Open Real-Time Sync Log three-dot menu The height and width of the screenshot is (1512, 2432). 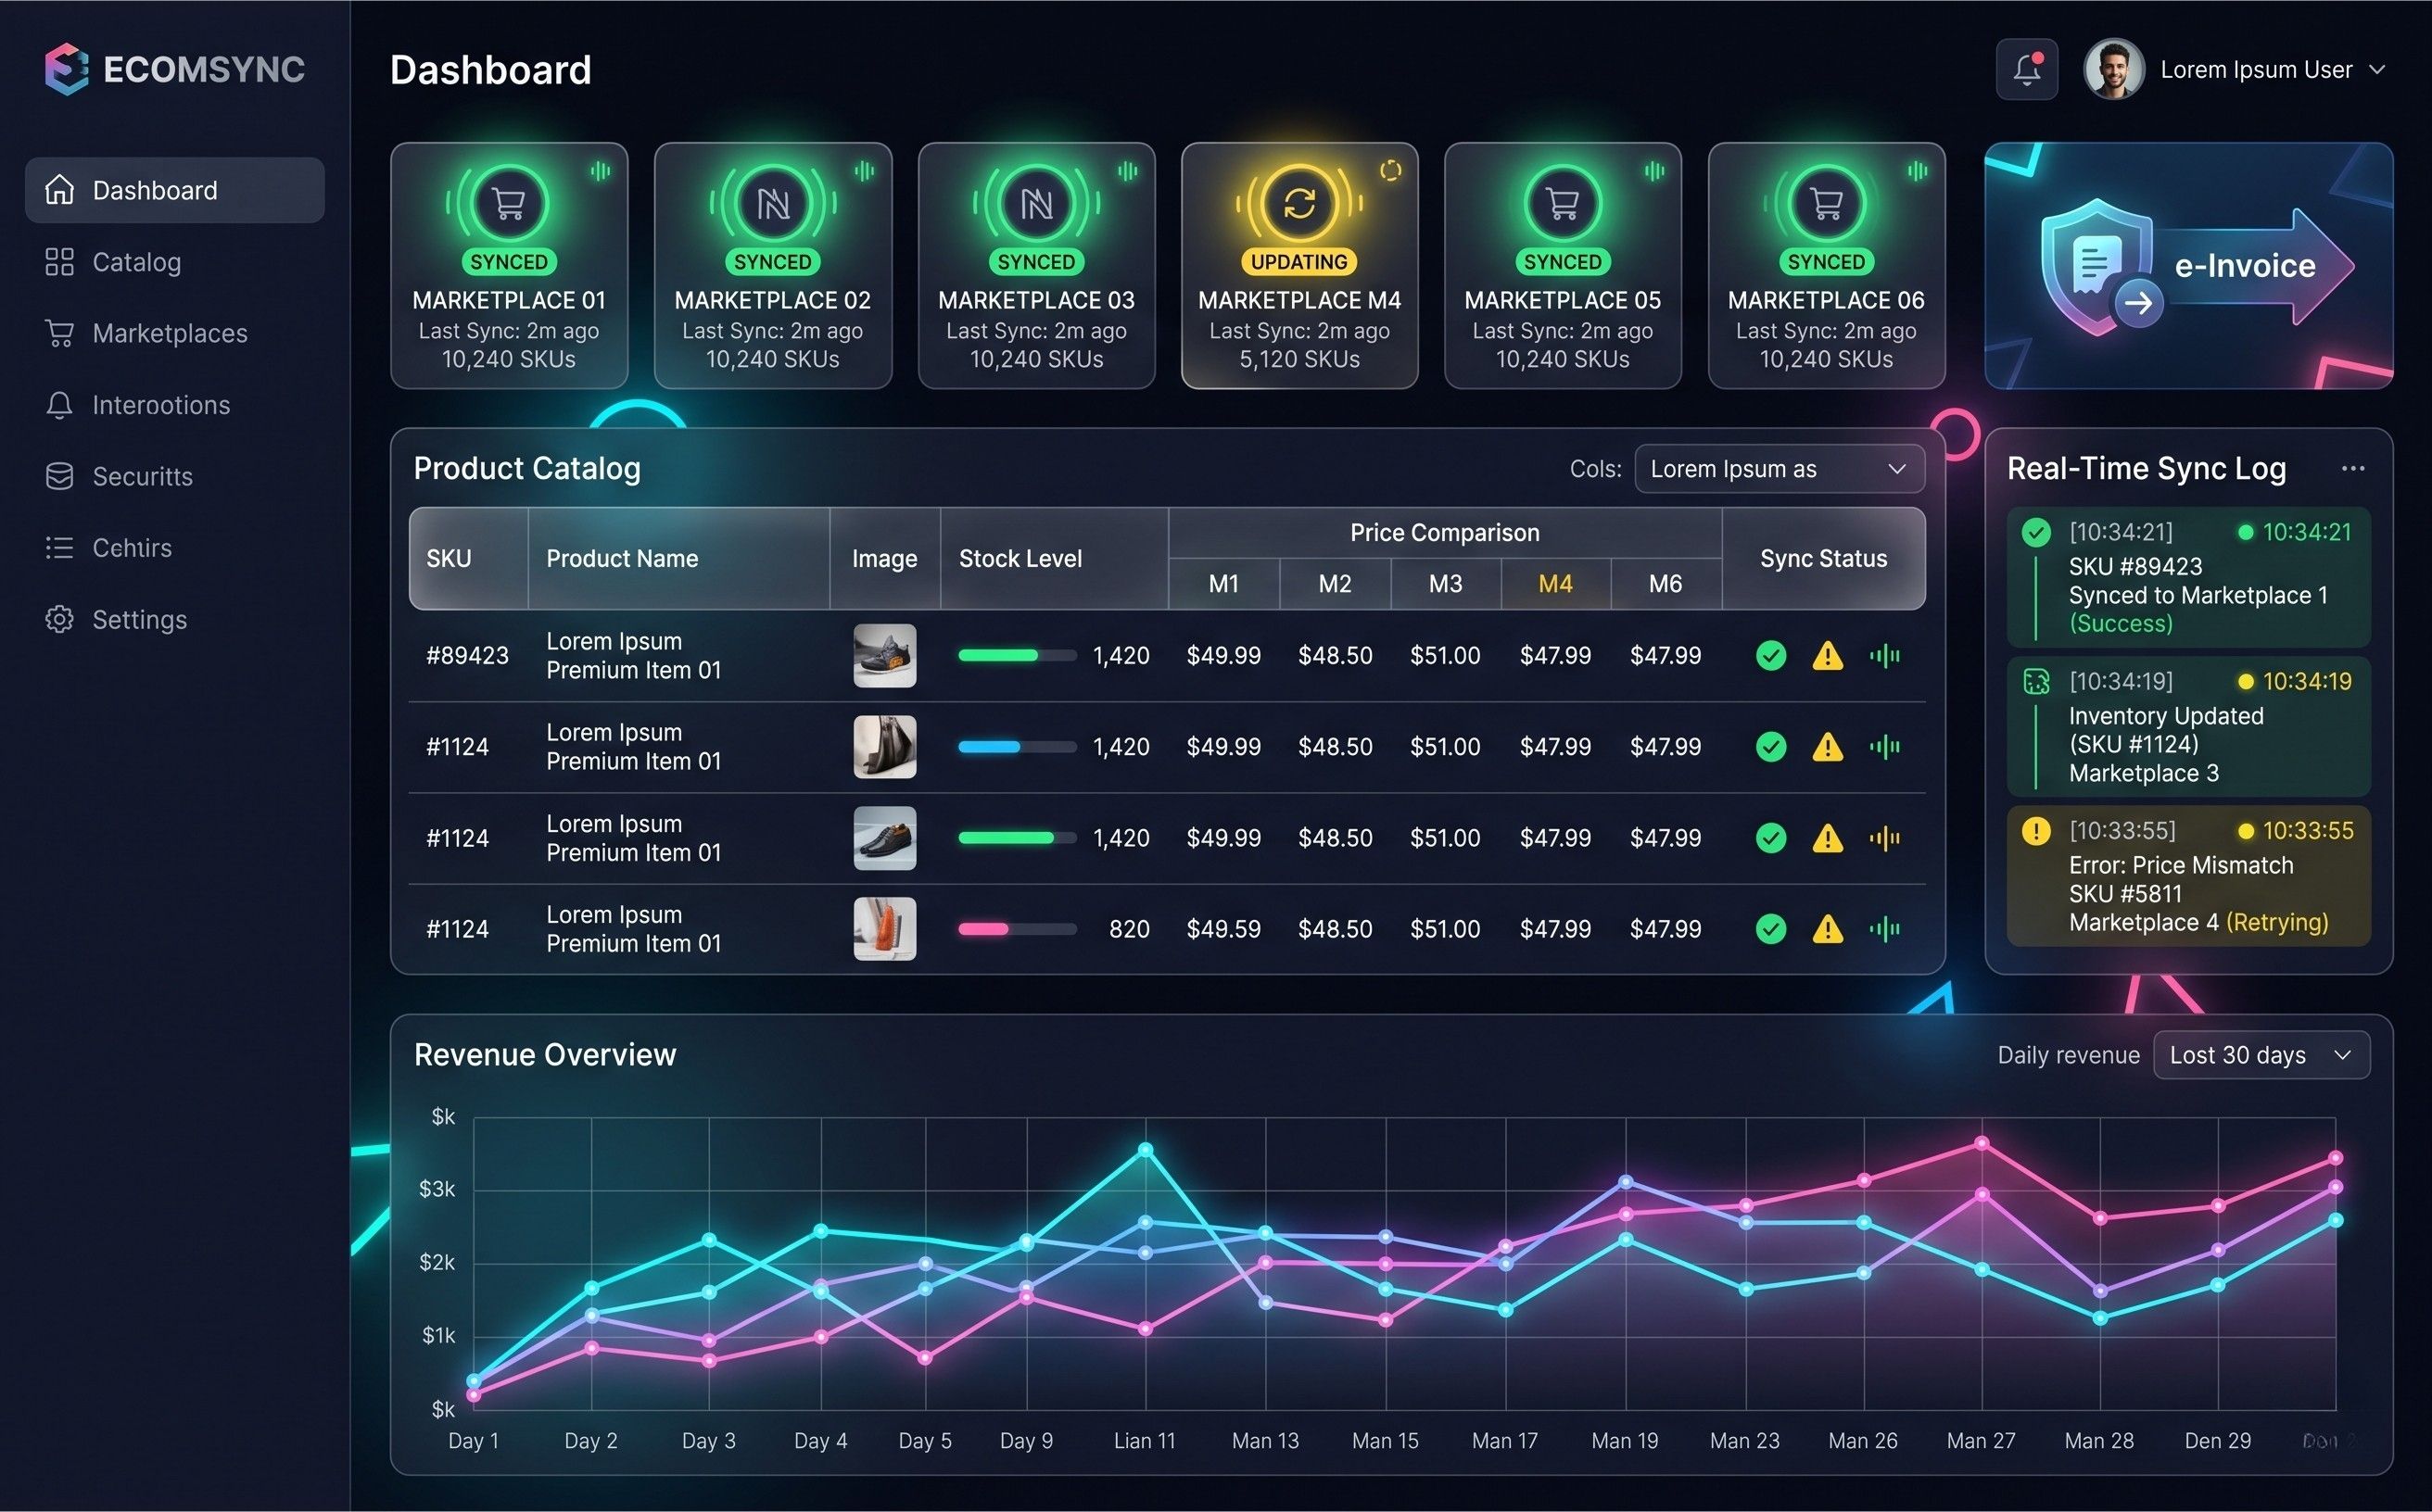[x=2352, y=468]
